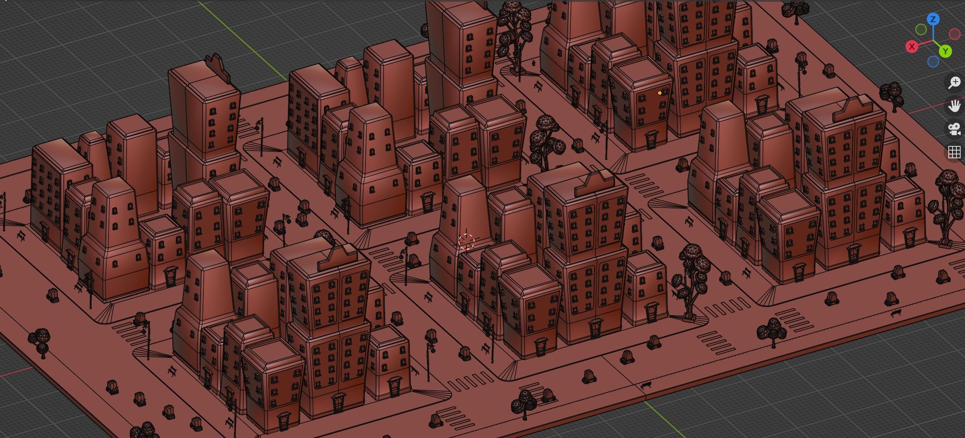Viewport: 965px width, 438px height.
Task: Click the blue Z axis gizmo handle
Action: pos(933,20)
